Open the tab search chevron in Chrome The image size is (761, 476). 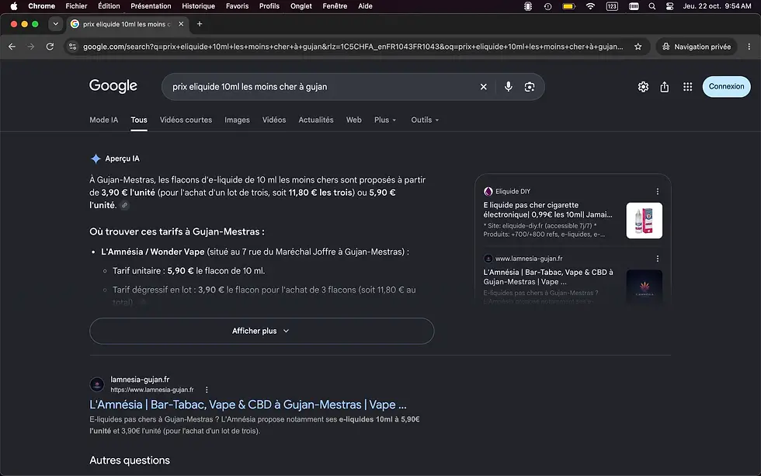click(x=56, y=24)
